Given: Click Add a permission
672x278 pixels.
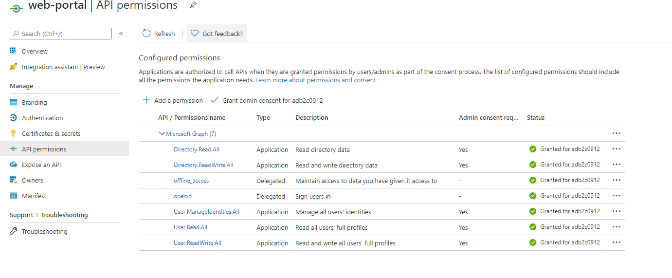Looking at the screenshot, I should [173, 100].
